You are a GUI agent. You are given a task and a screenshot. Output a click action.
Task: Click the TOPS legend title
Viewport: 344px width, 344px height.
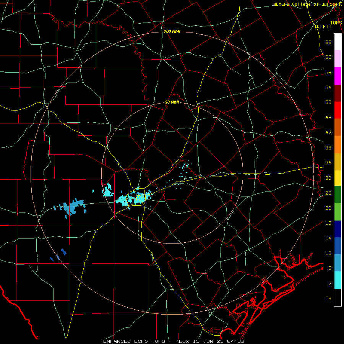(336, 23)
